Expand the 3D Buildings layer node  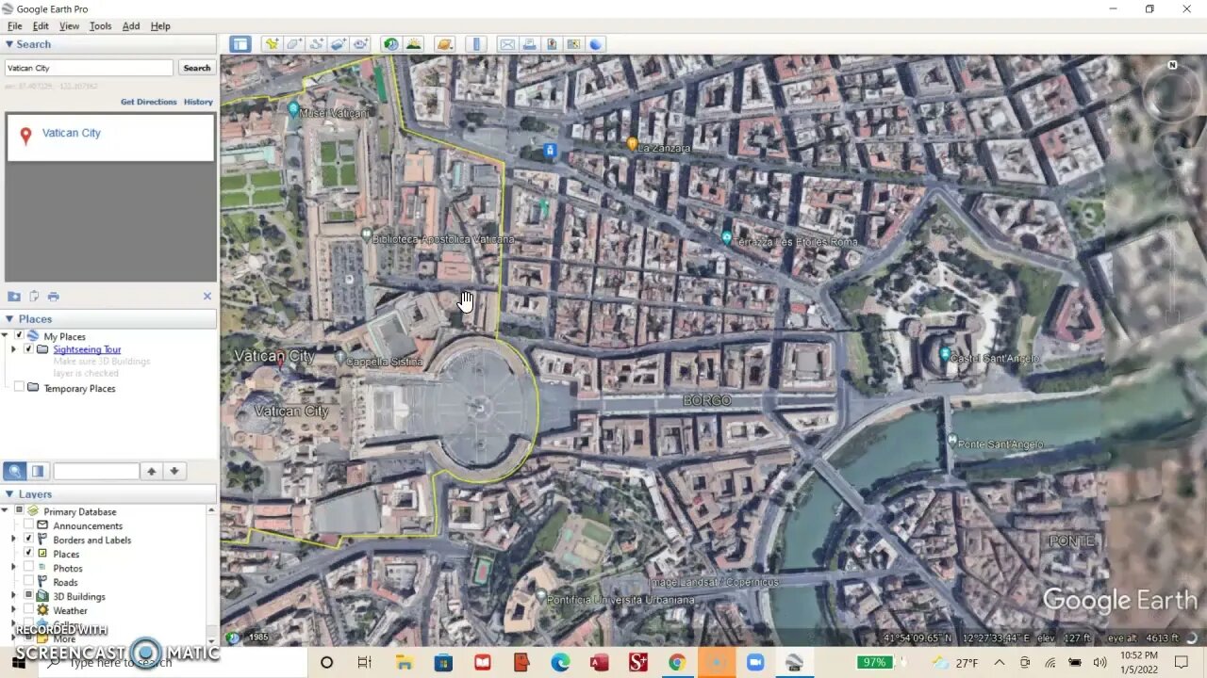click(x=13, y=596)
